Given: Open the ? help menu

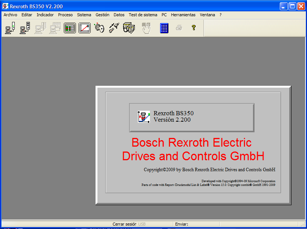Looking at the screenshot, I should pos(221,15).
